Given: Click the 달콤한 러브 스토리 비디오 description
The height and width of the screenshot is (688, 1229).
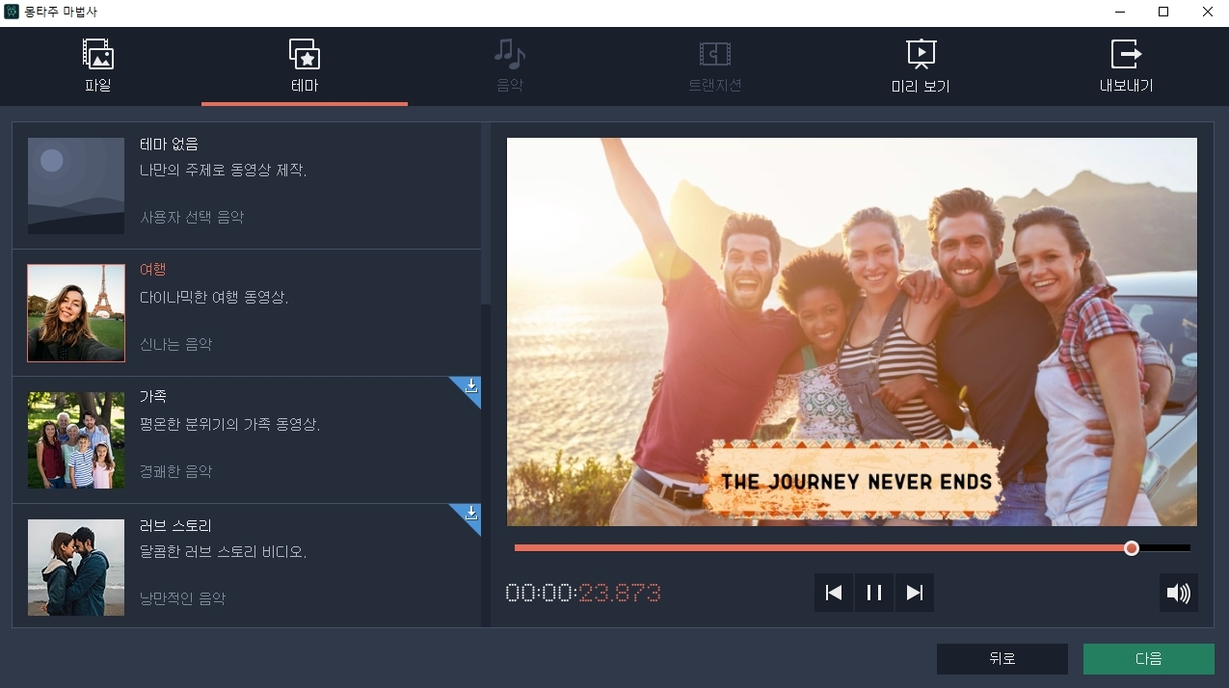Looking at the screenshot, I should pyautogui.click(x=223, y=552).
